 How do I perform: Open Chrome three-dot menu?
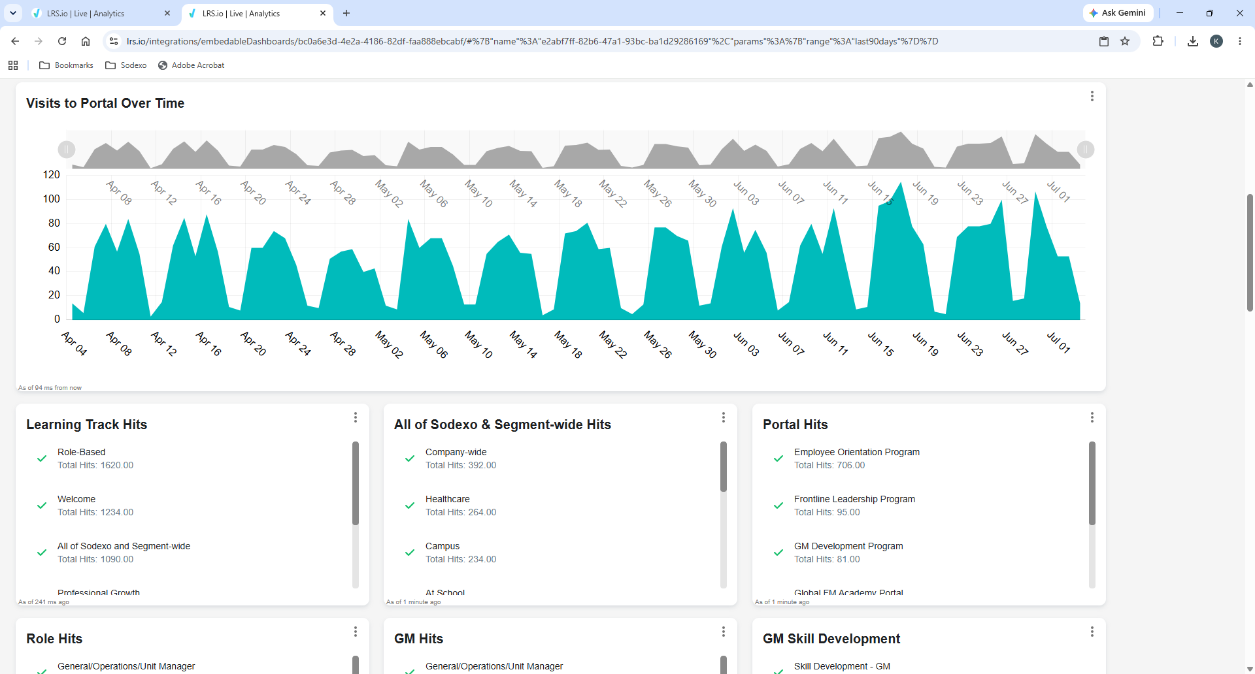pyautogui.click(x=1240, y=41)
